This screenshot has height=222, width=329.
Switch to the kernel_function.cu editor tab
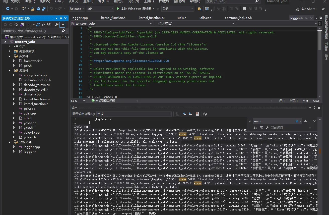pyautogui.click(x=152, y=18)
